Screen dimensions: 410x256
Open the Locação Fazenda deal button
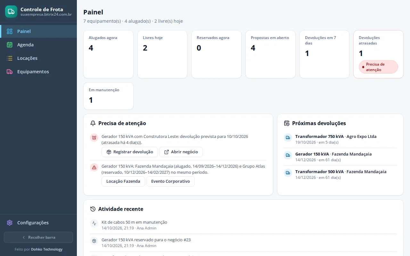point(123,181)
